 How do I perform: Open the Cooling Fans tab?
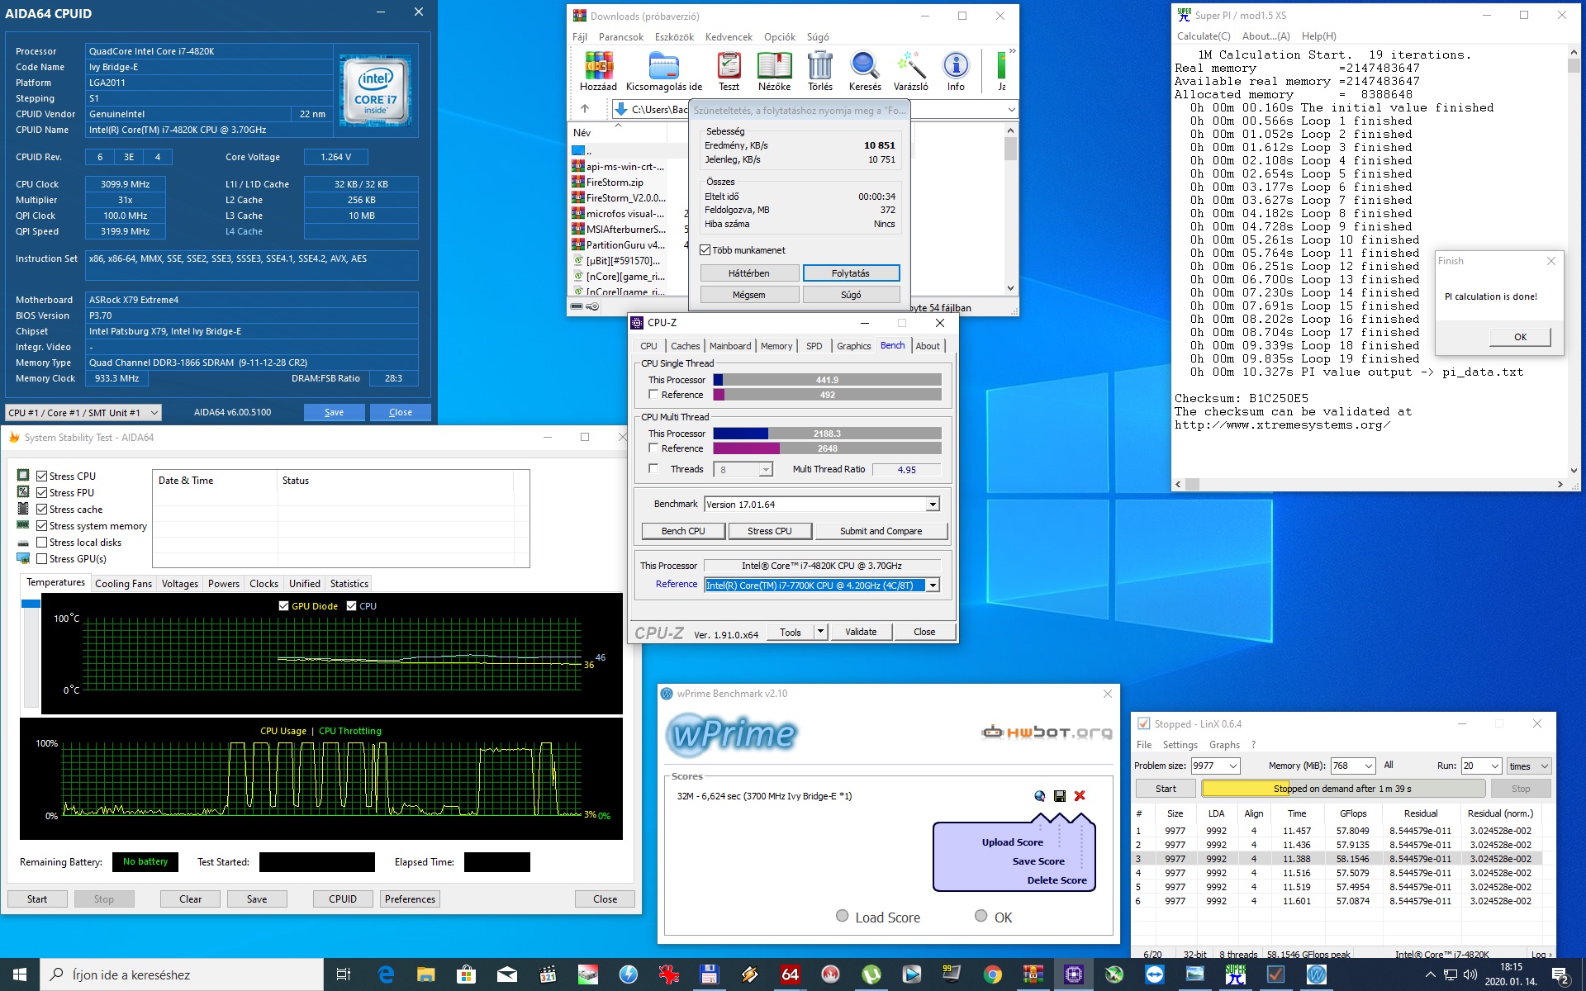tap(123, 584)
